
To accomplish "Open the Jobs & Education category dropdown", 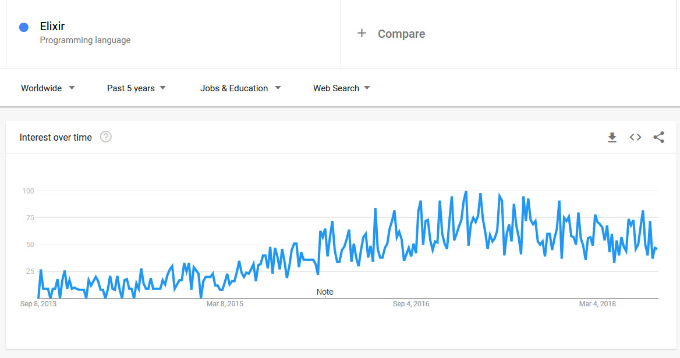I will coord(240,88).
